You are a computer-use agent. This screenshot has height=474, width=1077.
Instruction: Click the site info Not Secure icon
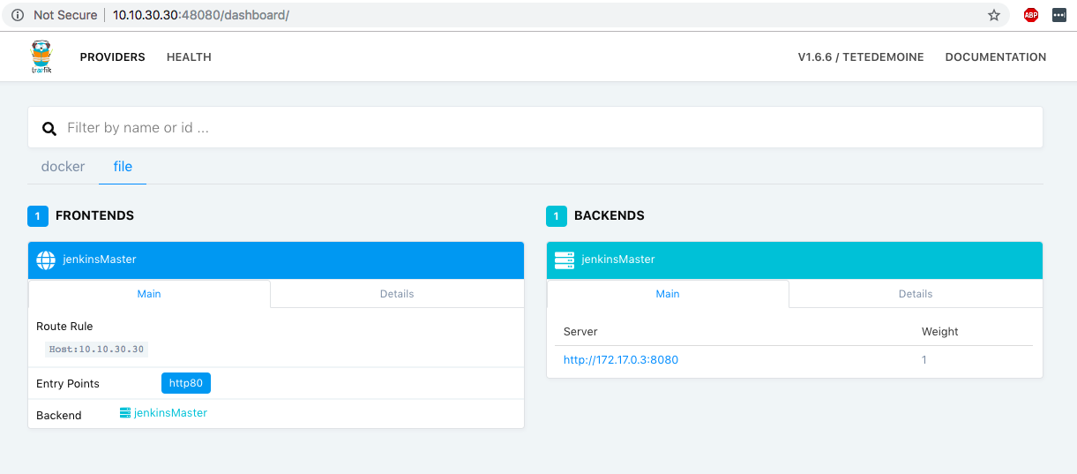point(17,15)
